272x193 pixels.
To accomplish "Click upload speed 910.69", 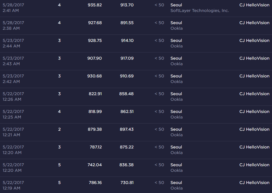I will click(x=127, y=76).
